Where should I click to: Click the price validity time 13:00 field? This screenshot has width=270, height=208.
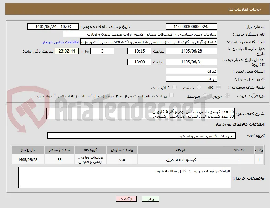point(139,62)
